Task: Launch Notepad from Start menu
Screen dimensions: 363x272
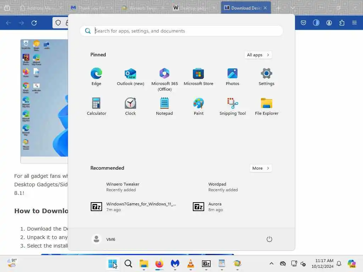Action: [164, 106]
